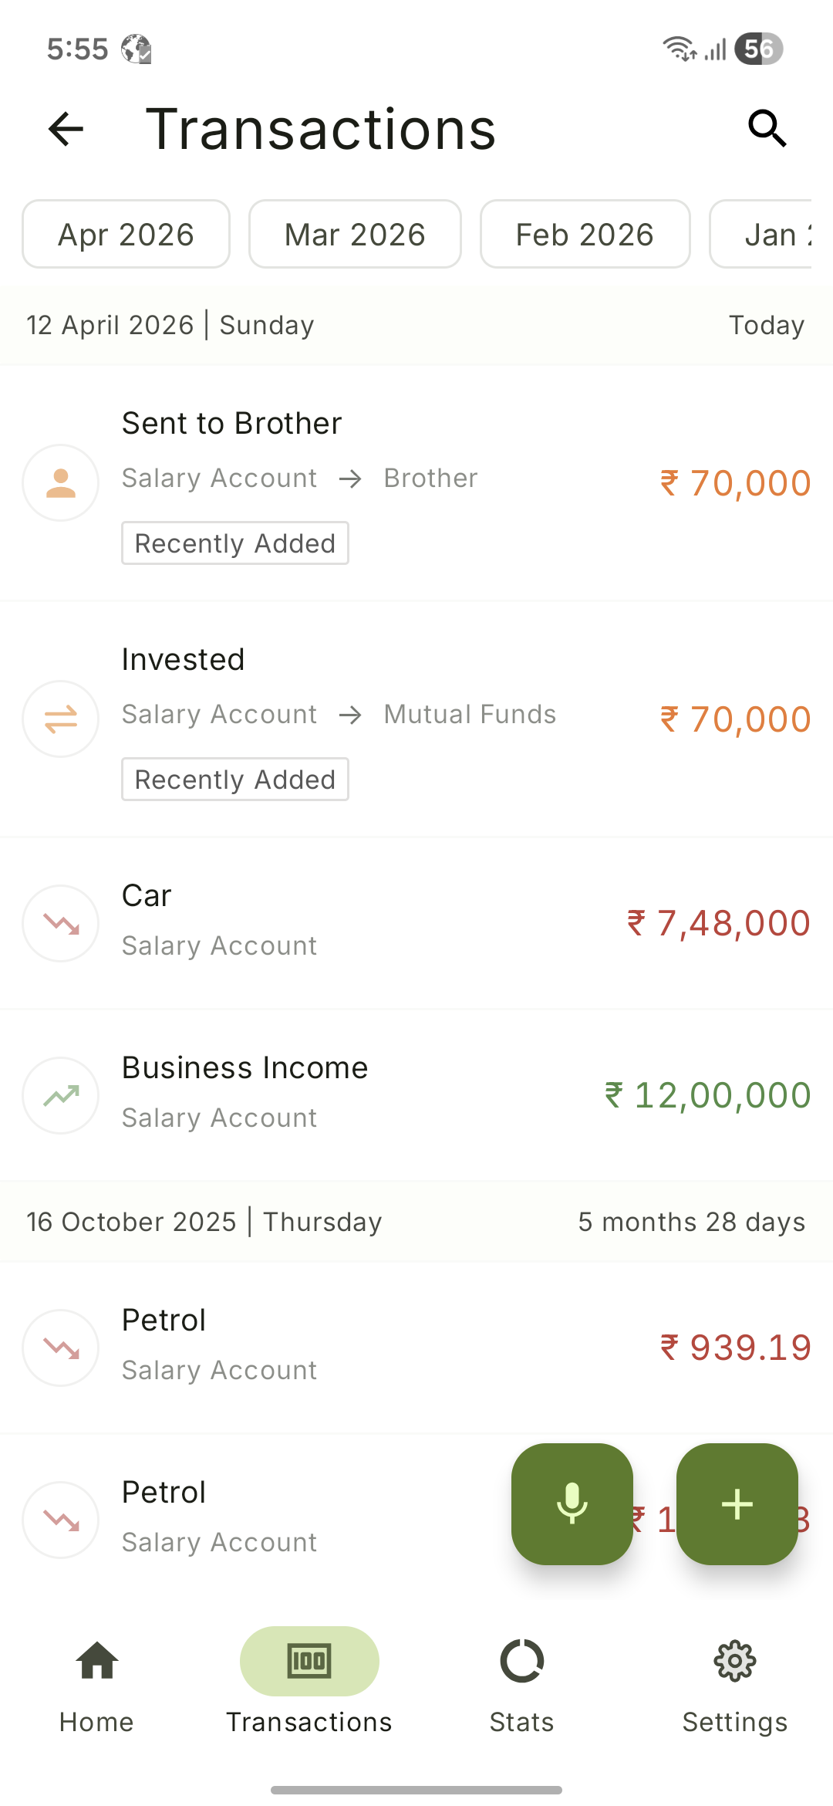Tap the back arrow icon
This screenshot has height=1806, width=833.
(66, 128)
